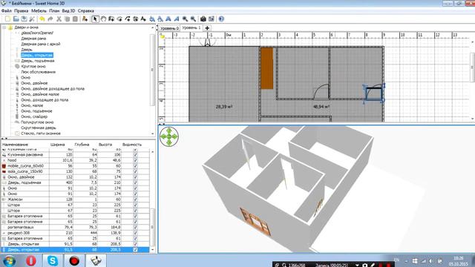
Task: Click the Zoom out magnifier icon
Action: pos(193,19)
